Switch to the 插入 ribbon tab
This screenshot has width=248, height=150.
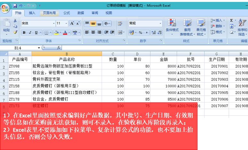(32, 13)
